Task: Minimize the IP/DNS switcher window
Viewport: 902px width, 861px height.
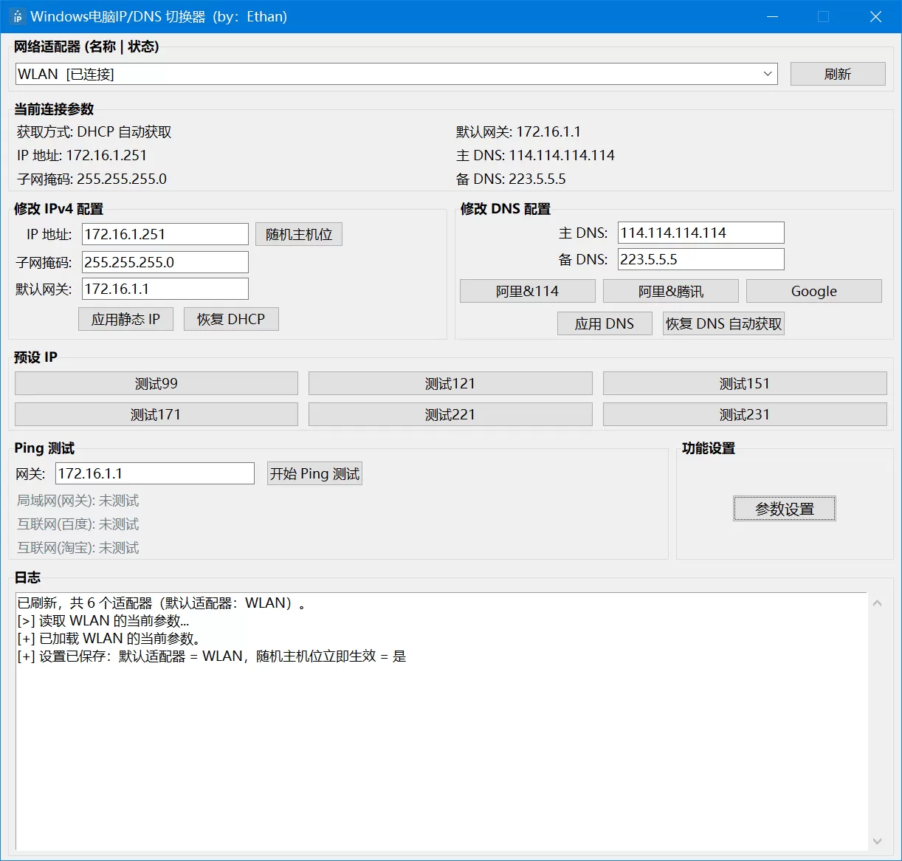Action: tap(773, 16)
